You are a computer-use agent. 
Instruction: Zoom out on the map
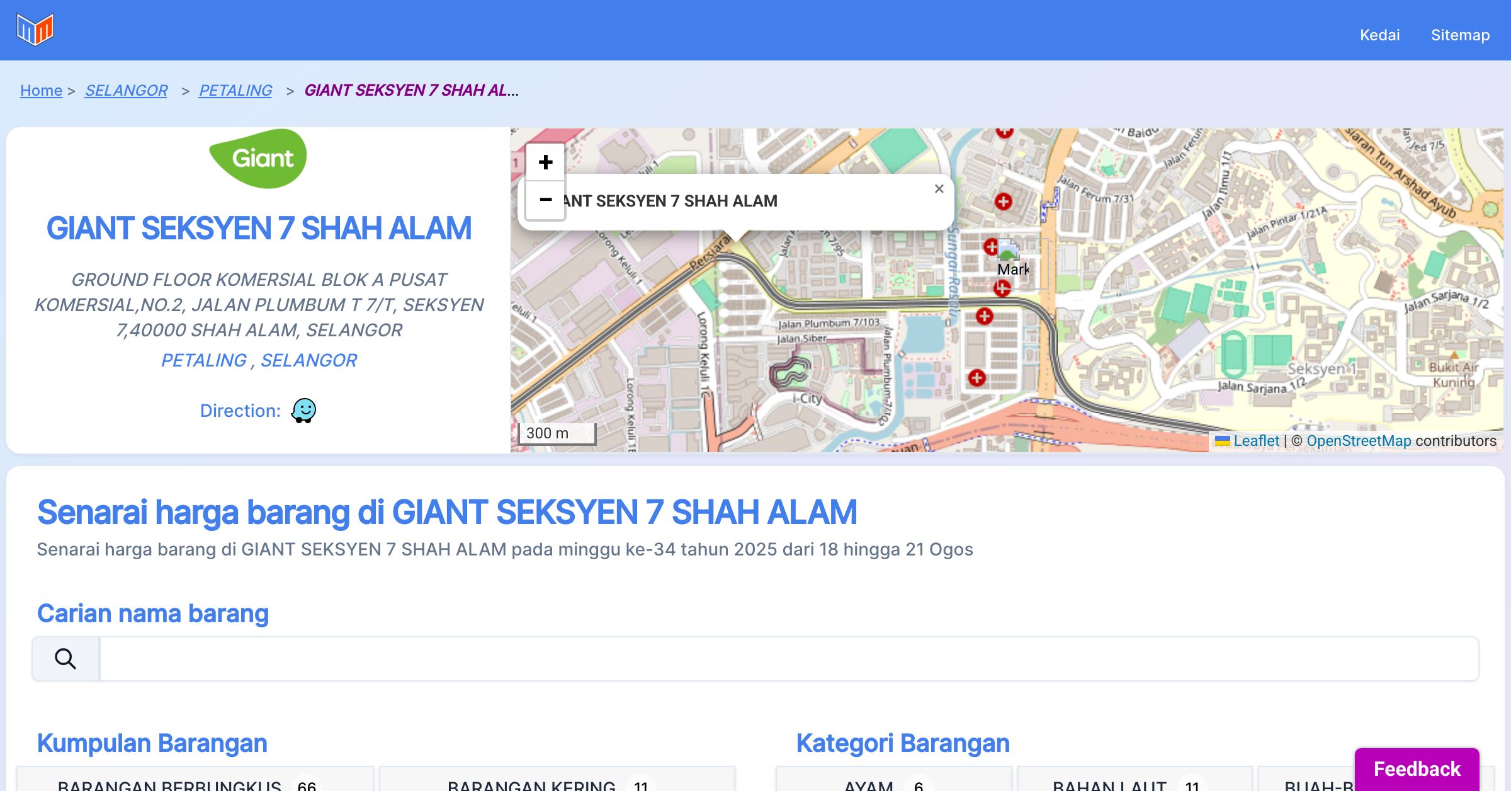point(545,200)
